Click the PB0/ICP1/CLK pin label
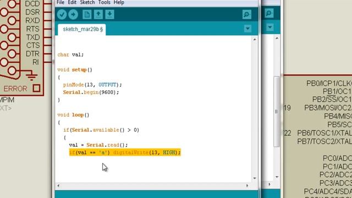The image size is (352, 198). click(x=329, y=83)
